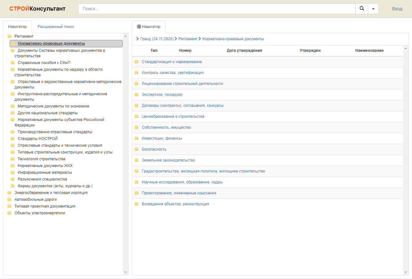Click folder icon of Стандартизация и нормирование row
This screenshot has height=279, width=412.
[137, 62]
